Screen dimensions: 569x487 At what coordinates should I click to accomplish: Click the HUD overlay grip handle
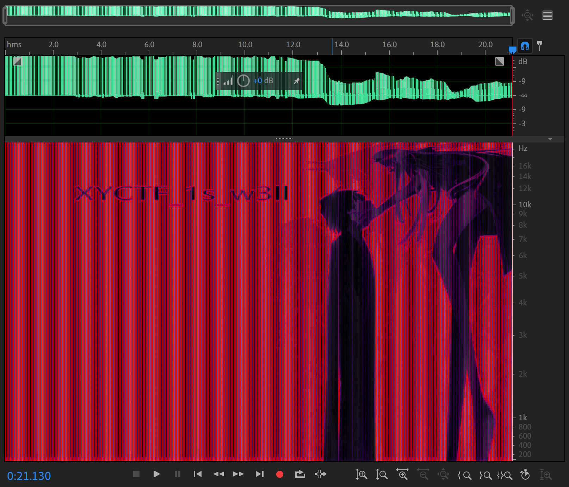pyautogui.click(x=218, y=81)
